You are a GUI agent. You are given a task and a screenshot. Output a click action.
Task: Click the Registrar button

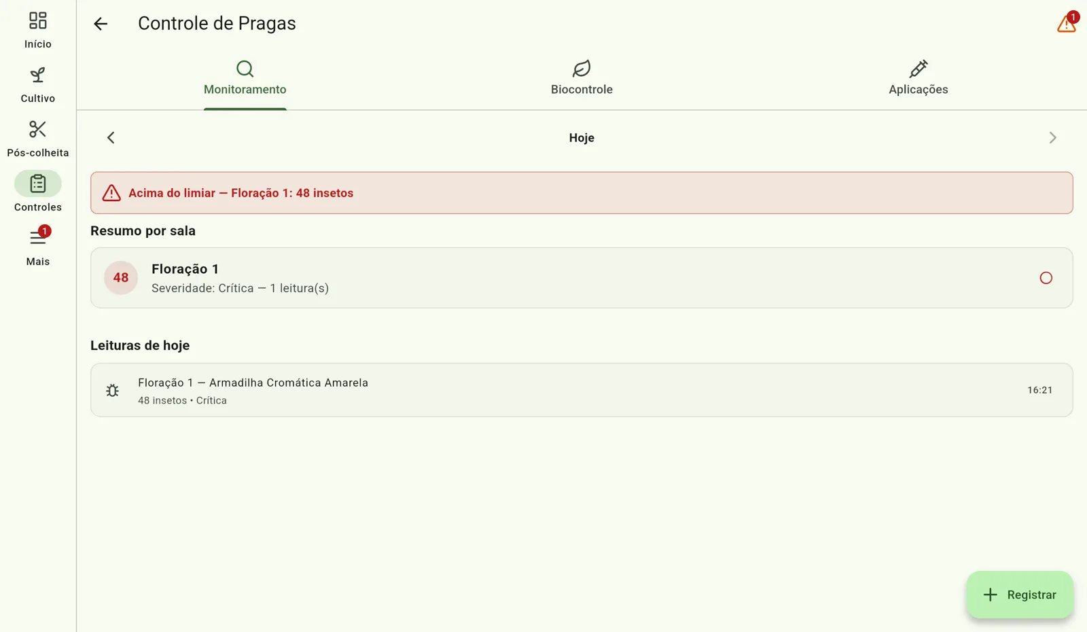pyautogui.click(x=1020, y=595)
